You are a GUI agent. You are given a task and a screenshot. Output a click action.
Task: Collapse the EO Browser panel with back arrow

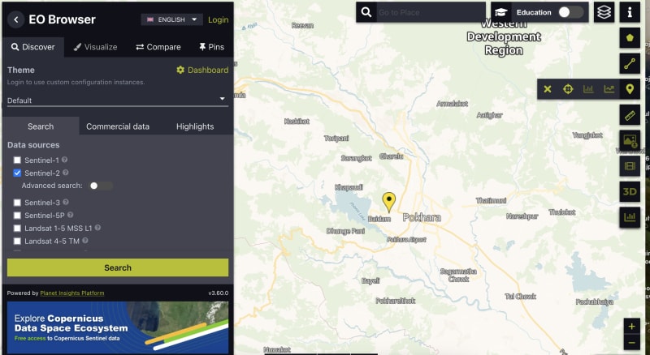(x=15, y=19)
